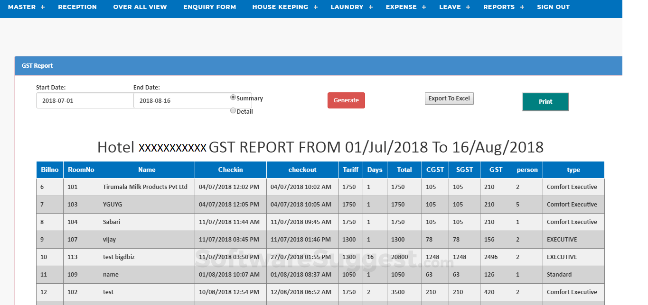Screen dimensions: 648x305
Task: Open the REPORTS dropdown menu
Action: click(499, 7)
